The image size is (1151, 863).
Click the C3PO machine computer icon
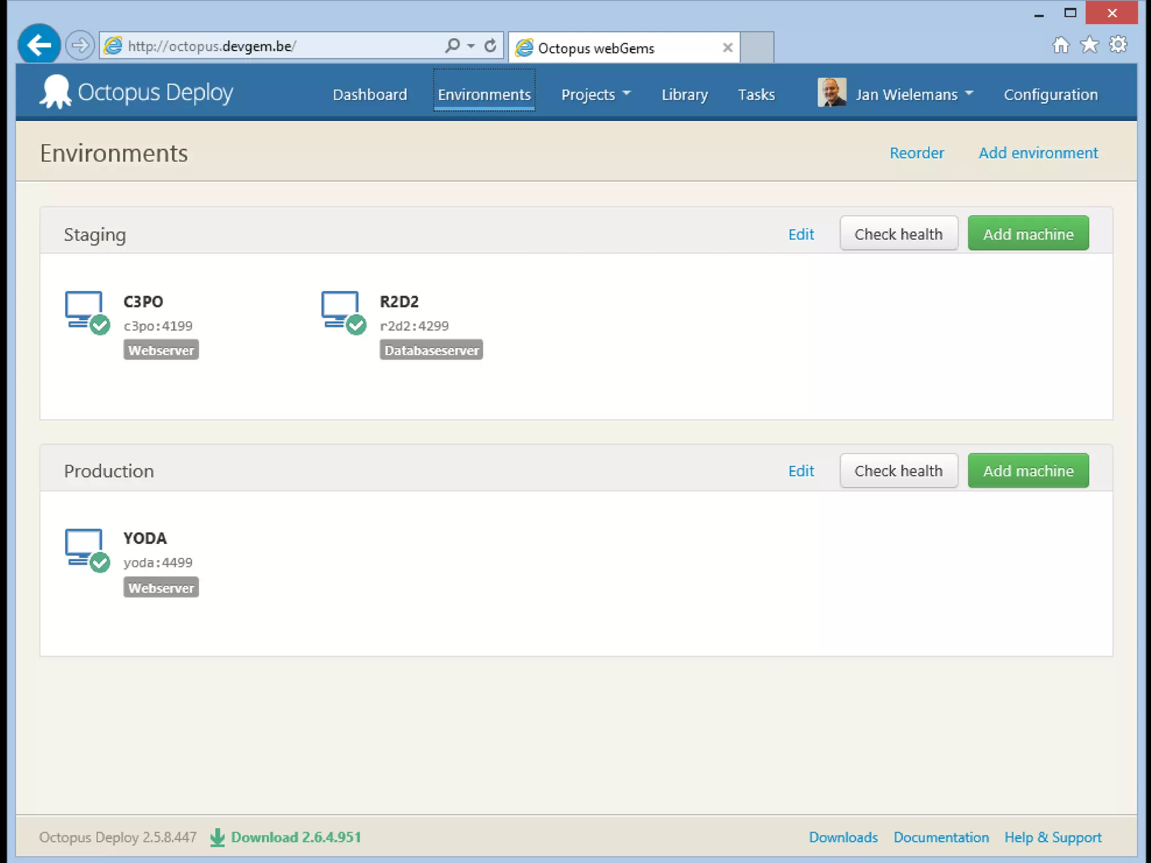87,312
